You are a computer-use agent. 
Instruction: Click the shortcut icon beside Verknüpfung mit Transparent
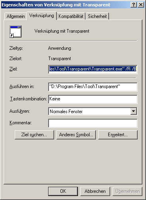[x=16, y=31]
